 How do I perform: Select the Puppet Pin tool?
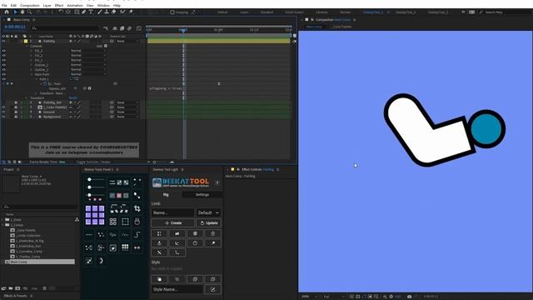(x=131, y=12)
